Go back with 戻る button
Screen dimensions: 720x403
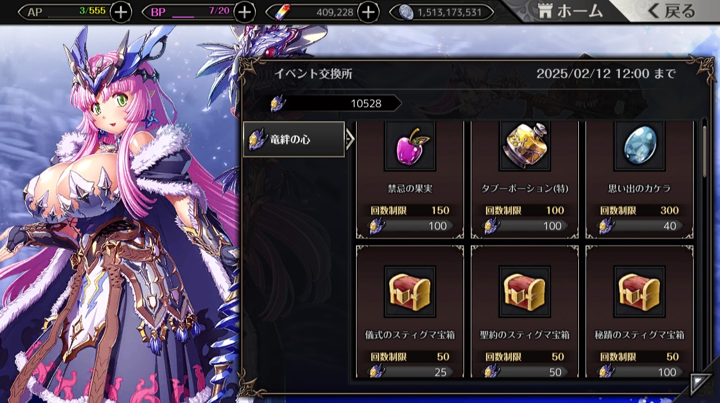coord(672,11)
